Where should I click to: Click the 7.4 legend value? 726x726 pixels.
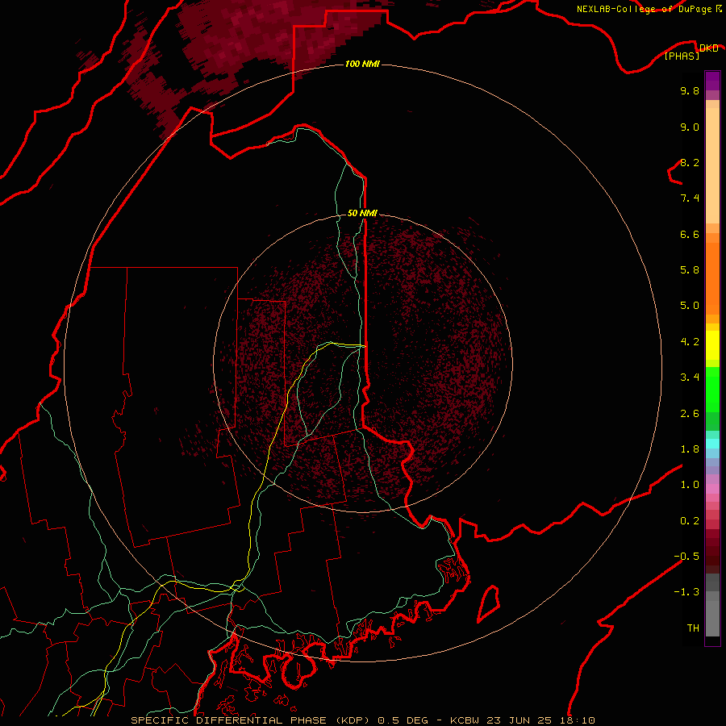point(690,198)
